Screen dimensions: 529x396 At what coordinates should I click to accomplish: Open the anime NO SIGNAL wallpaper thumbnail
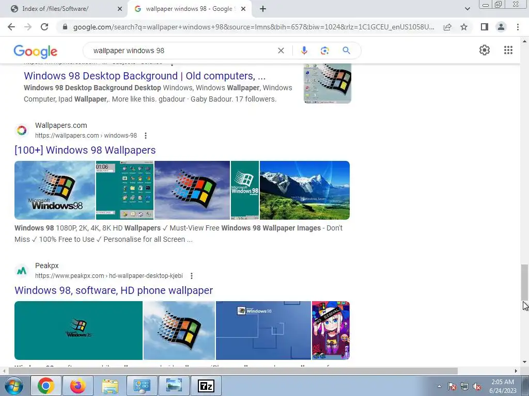331,331
